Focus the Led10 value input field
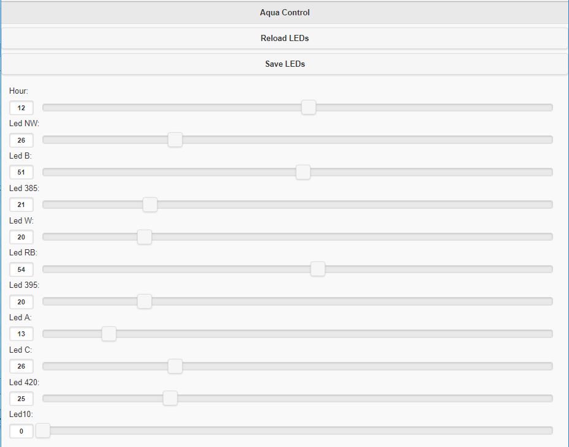 click(x=21, y=431)
